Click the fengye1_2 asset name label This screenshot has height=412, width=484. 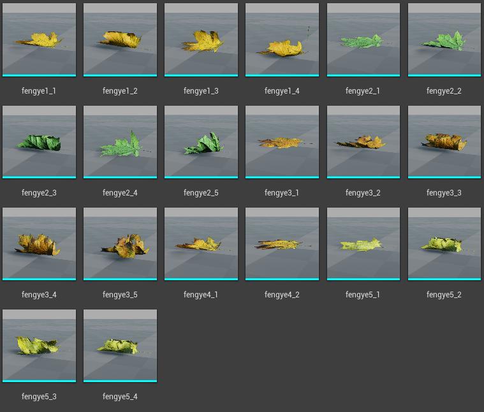[120, 91]
